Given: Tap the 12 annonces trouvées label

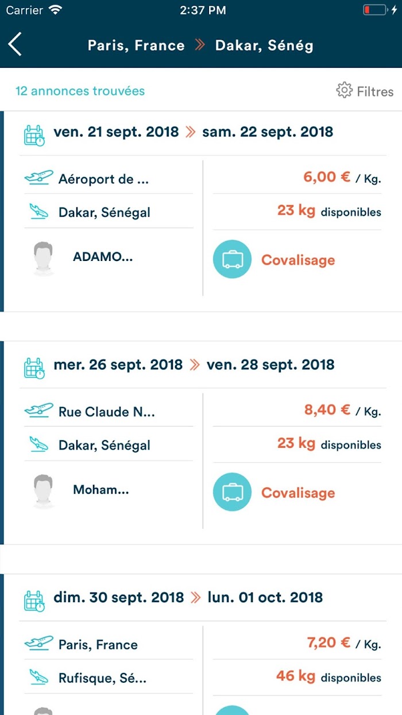Looking at the screenshot, I should point(80,91).
